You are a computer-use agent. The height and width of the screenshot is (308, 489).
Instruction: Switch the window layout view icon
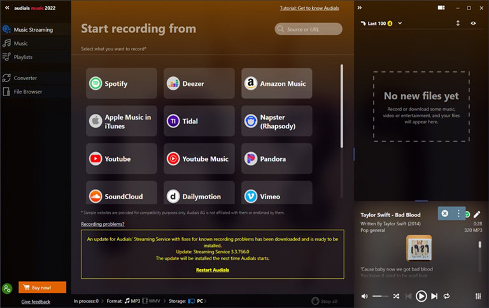coord(441,8)
